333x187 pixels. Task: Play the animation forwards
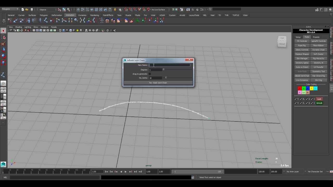126,172
